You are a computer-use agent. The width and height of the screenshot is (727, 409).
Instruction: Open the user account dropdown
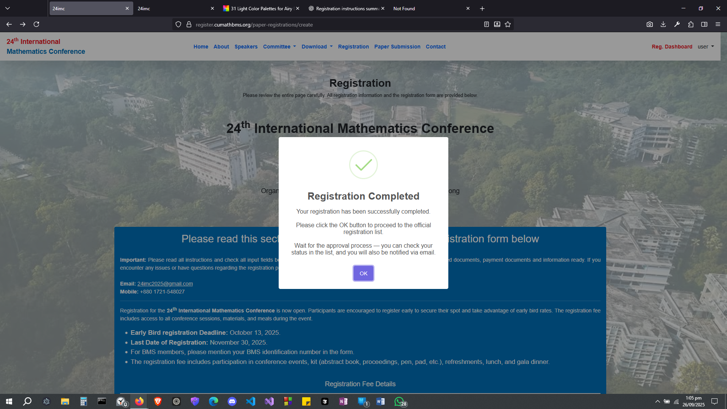(705, 47)
